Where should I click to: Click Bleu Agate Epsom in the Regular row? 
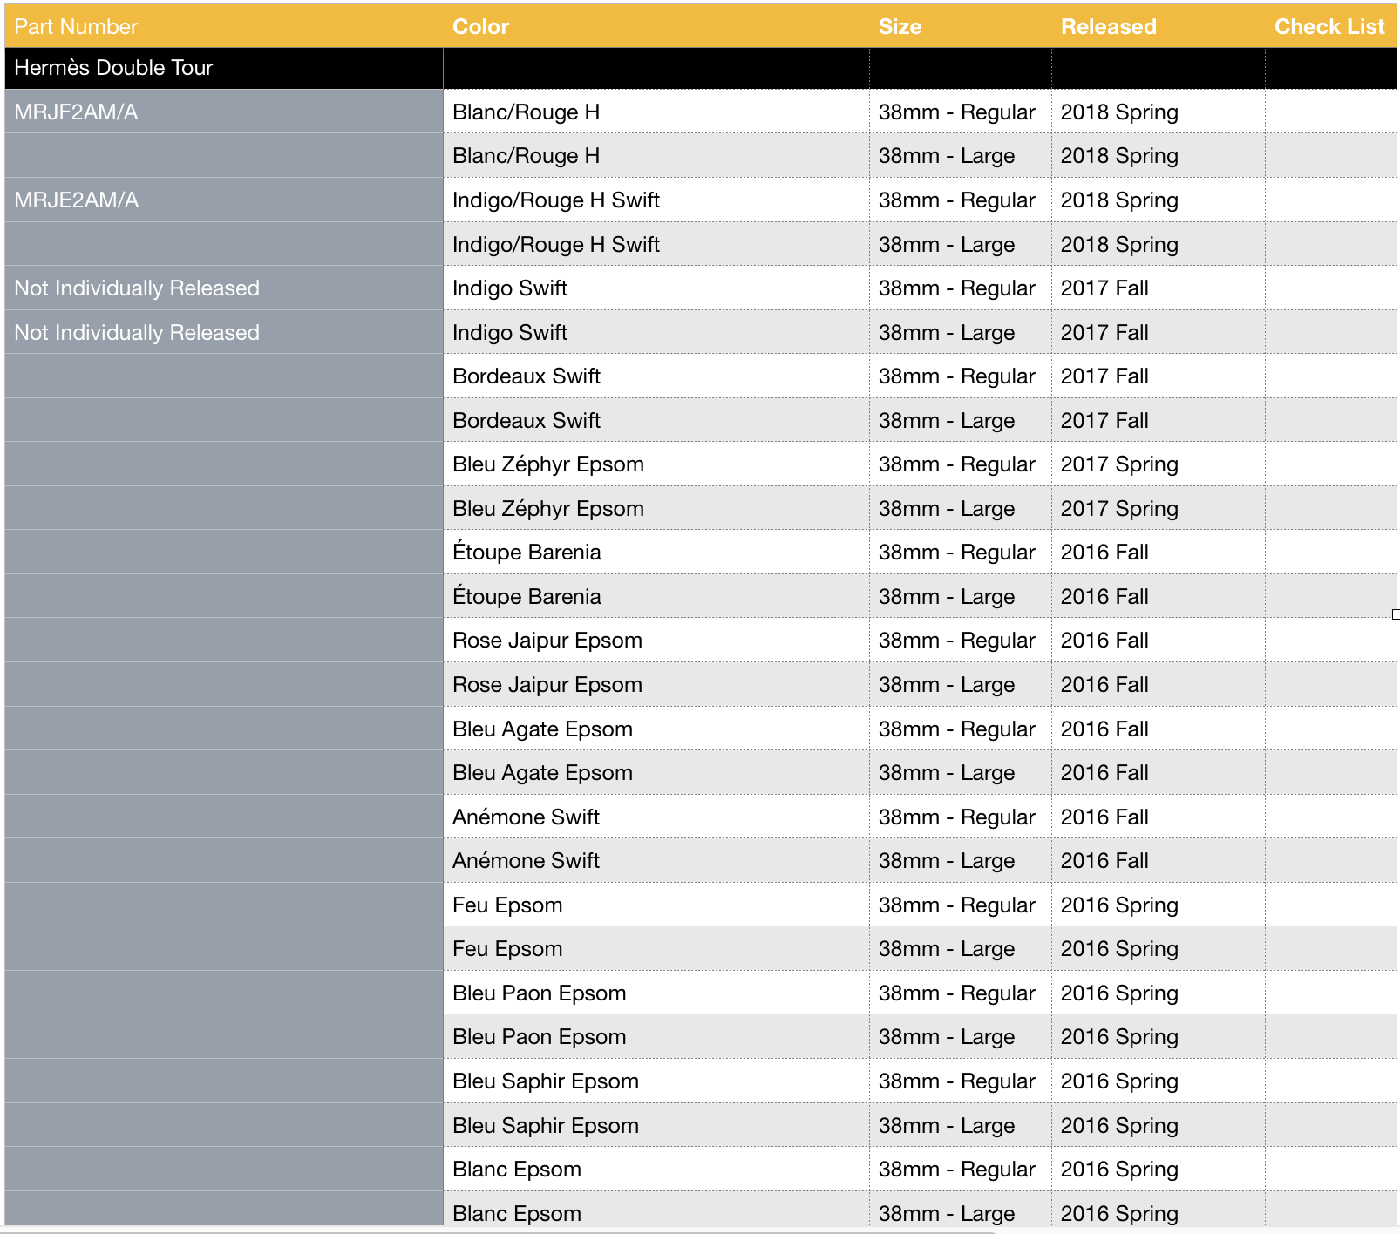pos(542,729)
